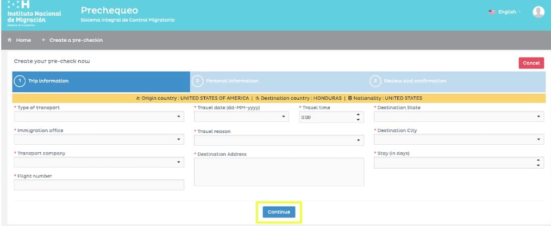551x226 pixels.
Task: Click the Travel time stepper arrows
Action: click(x=358, y=117)
